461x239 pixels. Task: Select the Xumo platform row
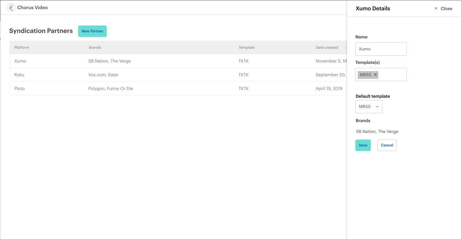[x=178, y=61]
